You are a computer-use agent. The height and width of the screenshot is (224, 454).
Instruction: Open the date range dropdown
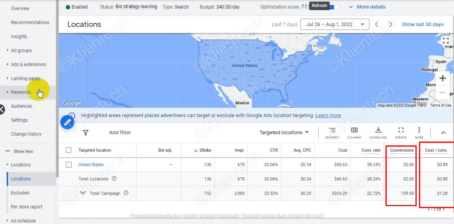334,24
